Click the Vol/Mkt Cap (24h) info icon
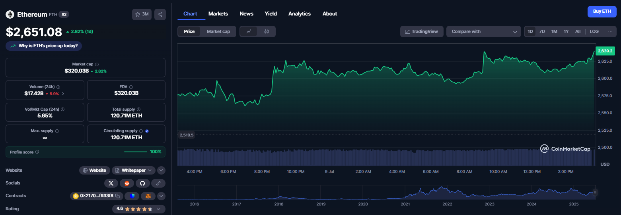Viewport: 621px width, 215px height. 62,109
